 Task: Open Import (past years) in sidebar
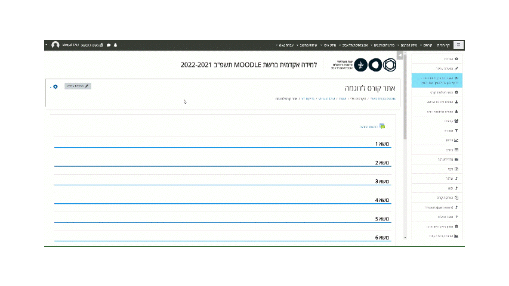point(437,207)
